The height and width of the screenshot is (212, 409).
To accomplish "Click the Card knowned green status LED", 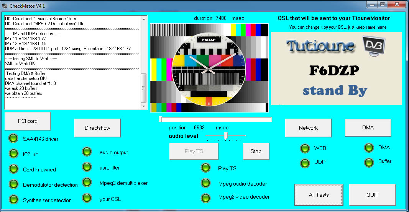I will click(13, 169).
